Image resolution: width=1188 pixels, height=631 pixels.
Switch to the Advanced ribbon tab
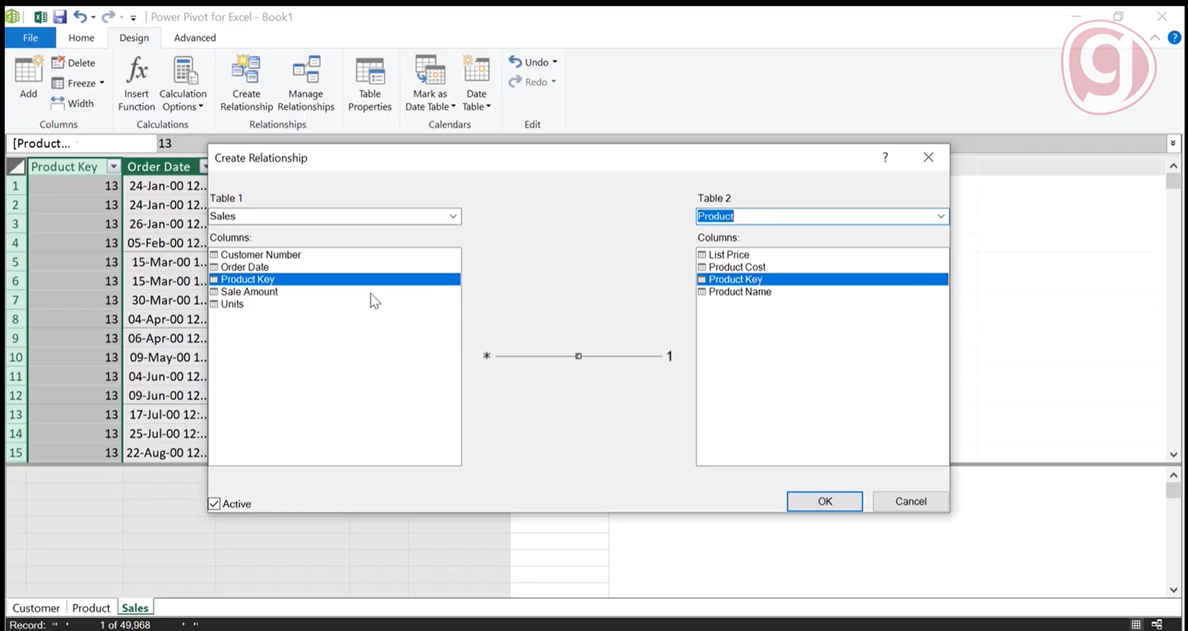[194, 38]
